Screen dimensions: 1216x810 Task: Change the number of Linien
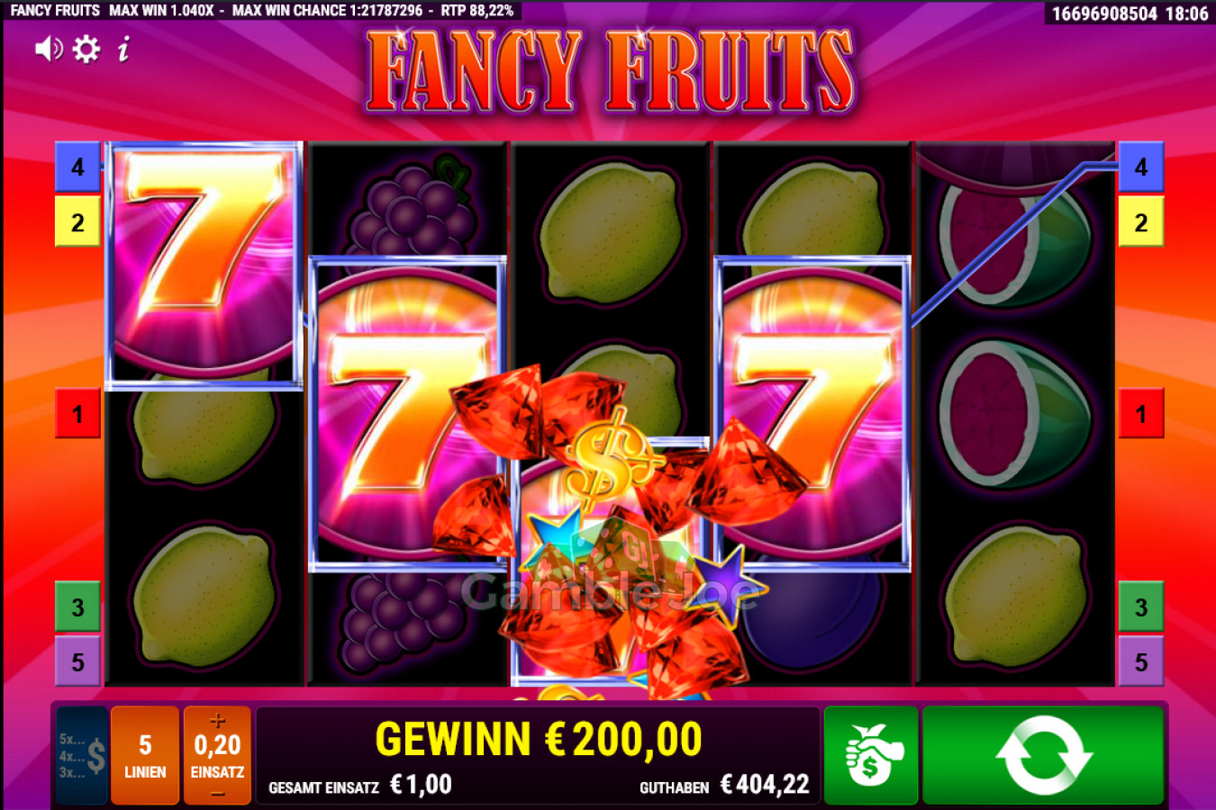(145, 755)
